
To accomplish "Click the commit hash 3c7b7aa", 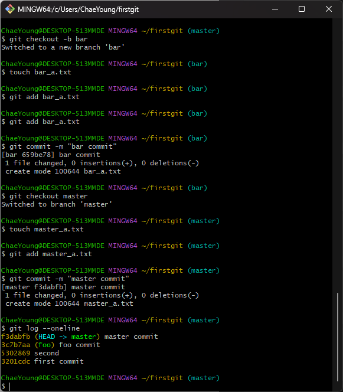I will pos(15,345).
